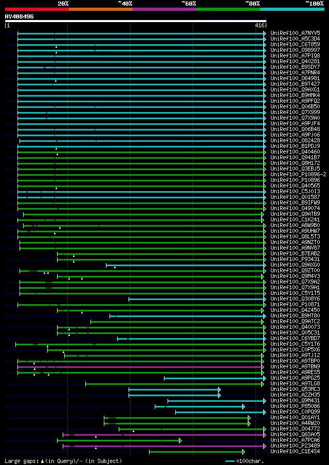Image resolution: width=329 pixels, height=465 pixels.
Task: Click the purple alignment bar for UniRef100_Q6SA05
Action: pyautogui.click(x=164, y=435)
